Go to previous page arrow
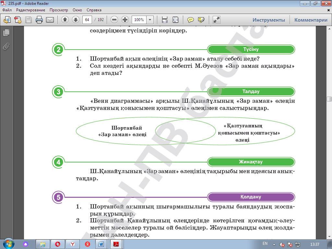The image size is (332, 249). pos(65,20)
